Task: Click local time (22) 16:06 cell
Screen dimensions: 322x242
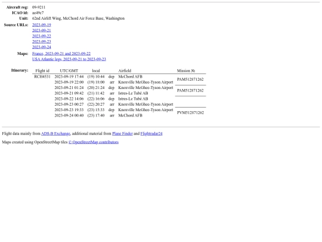Action: (96, 99)
